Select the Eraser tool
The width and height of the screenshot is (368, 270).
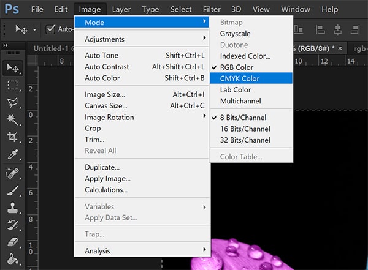[12, 242]
